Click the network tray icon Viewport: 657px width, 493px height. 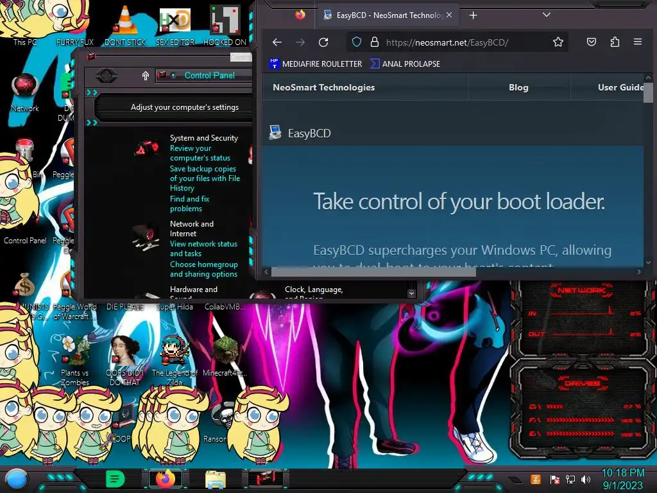point(570,479)
